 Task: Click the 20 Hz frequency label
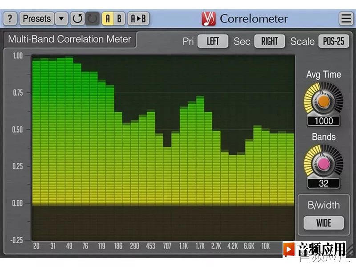[36, 246]
